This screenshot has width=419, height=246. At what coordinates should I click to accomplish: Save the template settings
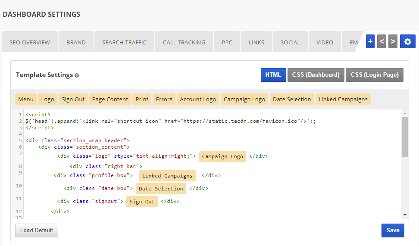tap(393, 230)
